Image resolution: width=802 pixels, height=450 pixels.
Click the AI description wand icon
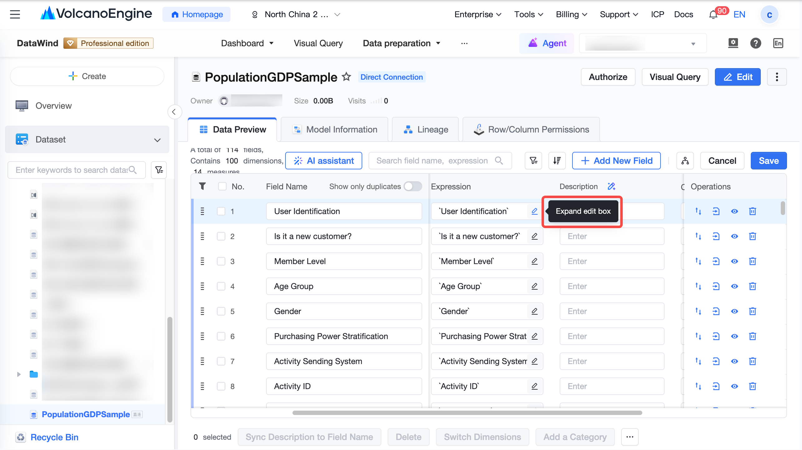point(611,187)
